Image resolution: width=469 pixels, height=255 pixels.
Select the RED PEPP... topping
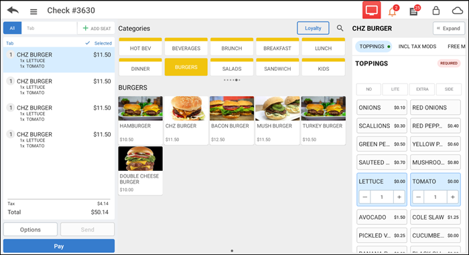435,125
